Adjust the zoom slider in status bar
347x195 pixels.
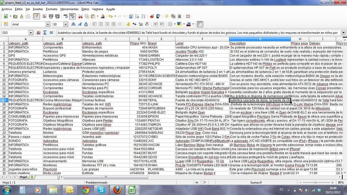pyautogui.click(x=315, y=183)
